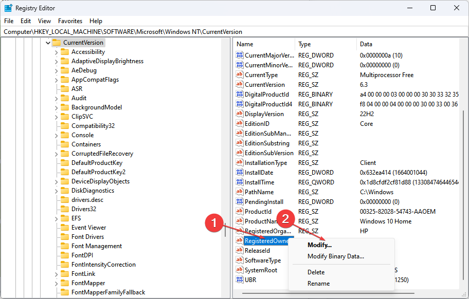Click the Containers folder icon
469x299 pixels.
[x=65, y=144]
